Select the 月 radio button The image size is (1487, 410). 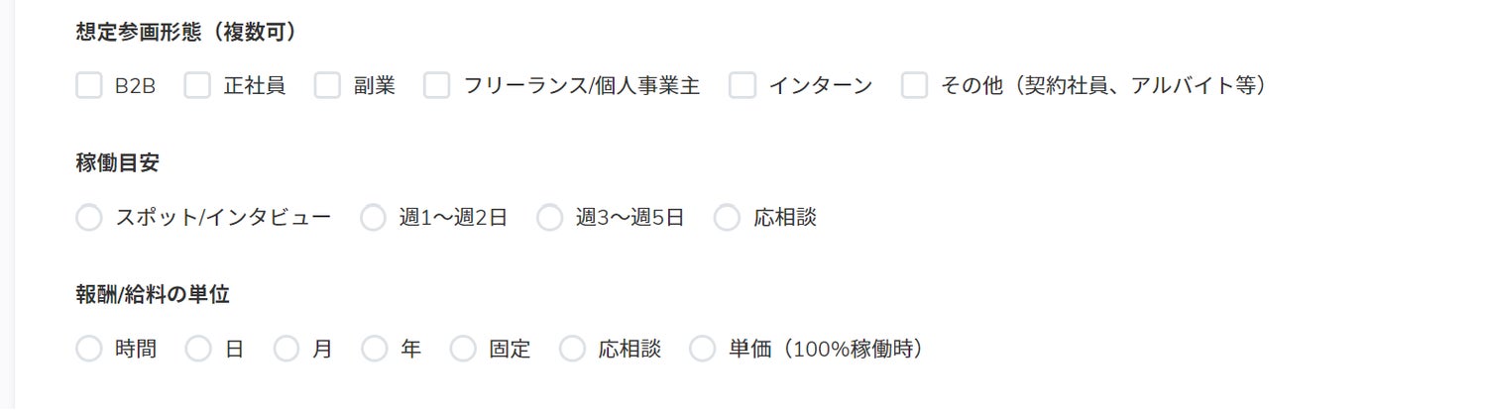pyautogui.click(x=286, y=349)
